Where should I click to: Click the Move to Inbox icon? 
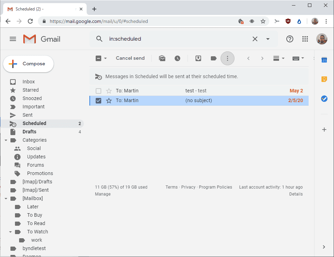(198, 58)
